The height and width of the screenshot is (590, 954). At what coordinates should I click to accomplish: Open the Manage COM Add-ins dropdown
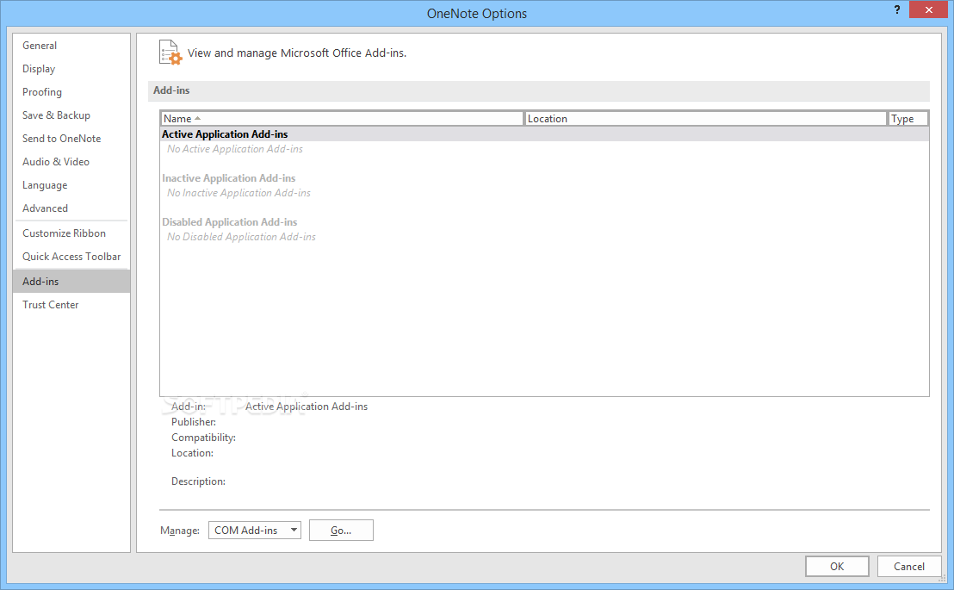[x=254, y=531]
